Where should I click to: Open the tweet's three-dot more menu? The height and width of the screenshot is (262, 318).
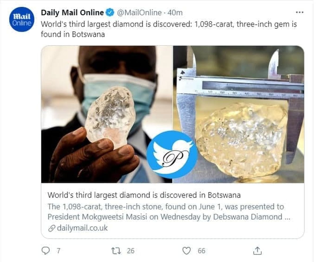[x=299, y=12]
